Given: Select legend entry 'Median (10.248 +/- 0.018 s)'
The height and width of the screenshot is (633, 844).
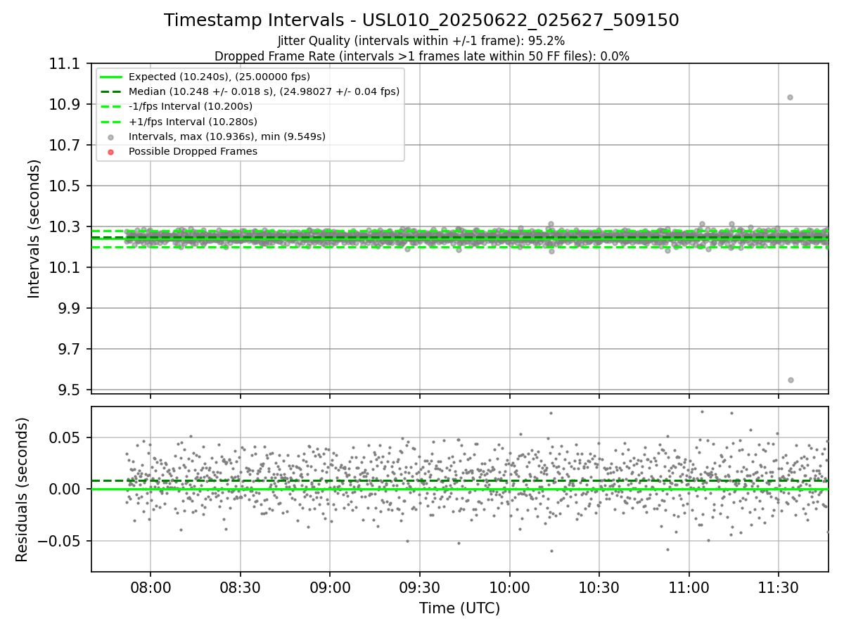Looking at the screenshot, I should (x=264, y=91).
